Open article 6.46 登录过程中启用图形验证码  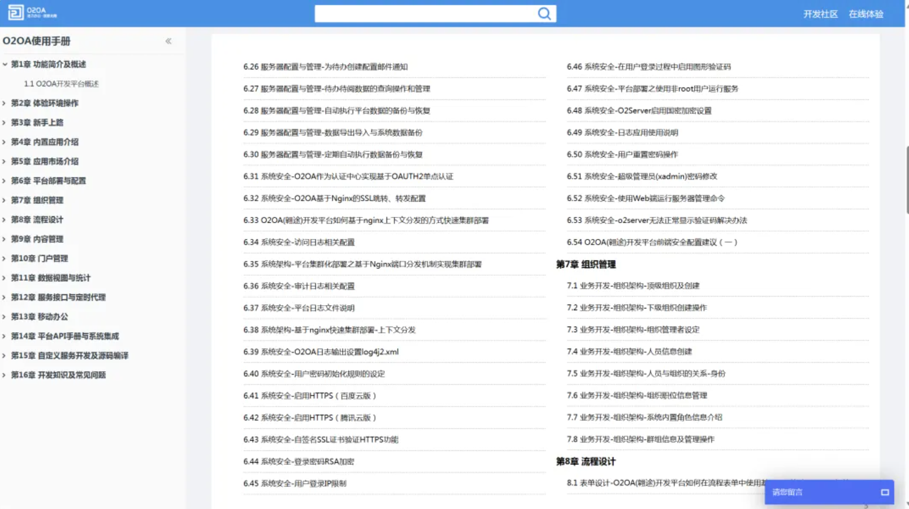point(649,67)
